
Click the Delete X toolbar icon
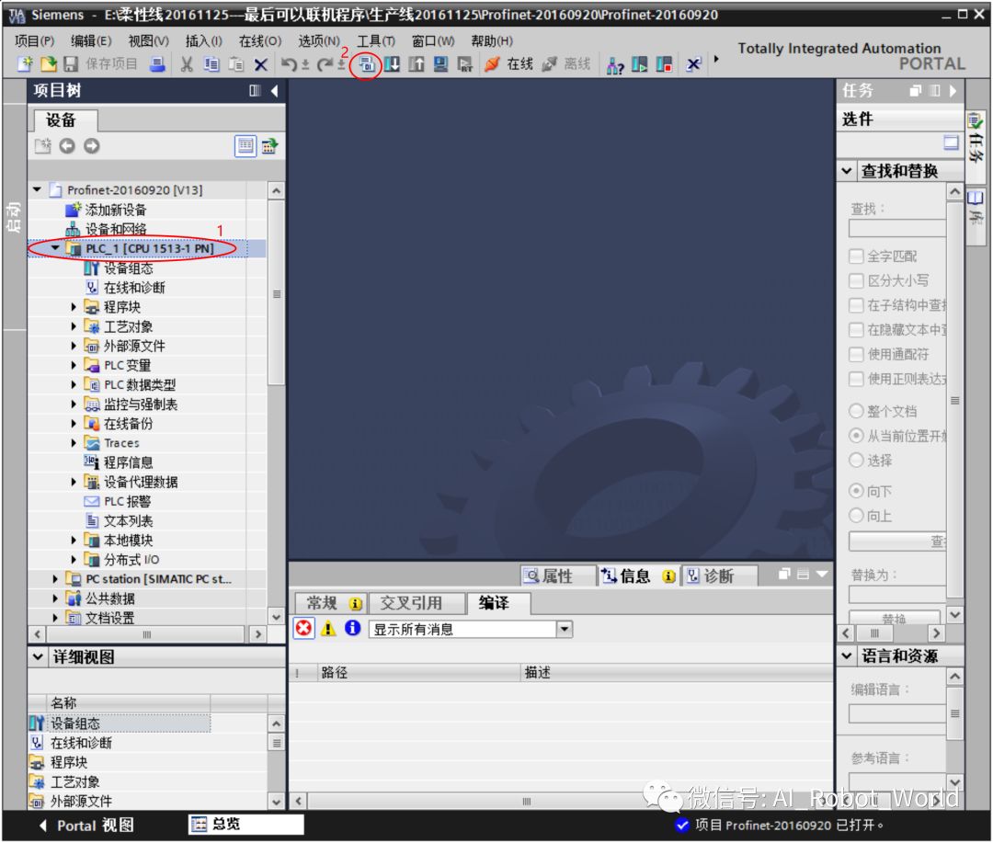point(260,64)
